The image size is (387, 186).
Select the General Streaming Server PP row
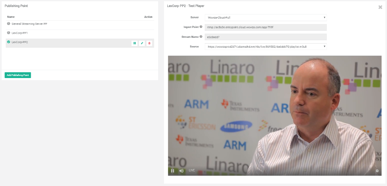pos(29,24)
